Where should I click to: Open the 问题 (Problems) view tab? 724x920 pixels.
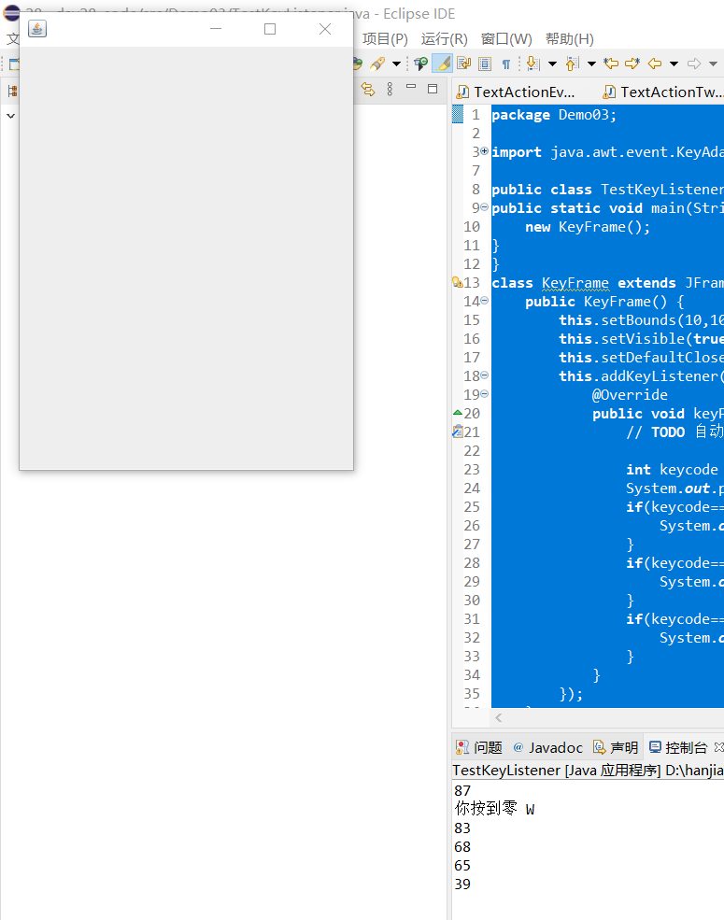coord(479,747)
